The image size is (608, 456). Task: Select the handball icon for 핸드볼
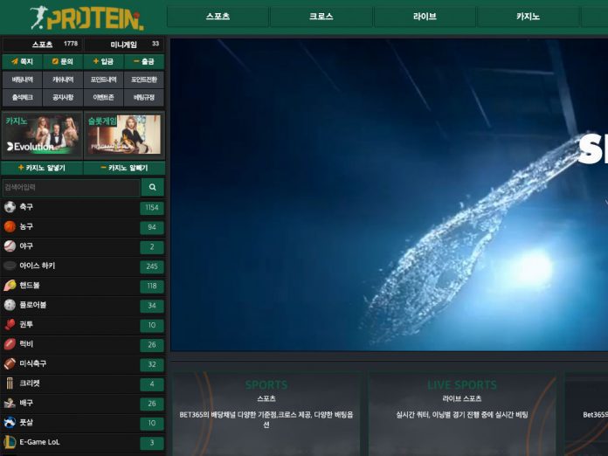pyautogui.click(x=10, y=286)
